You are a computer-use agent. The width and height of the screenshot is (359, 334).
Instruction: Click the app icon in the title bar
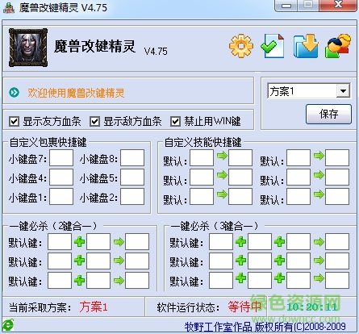coord(9,8)
